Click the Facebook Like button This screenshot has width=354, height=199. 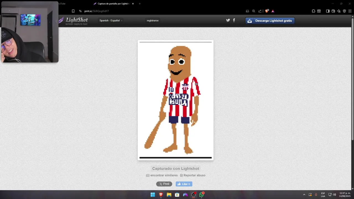pos(184,184)
